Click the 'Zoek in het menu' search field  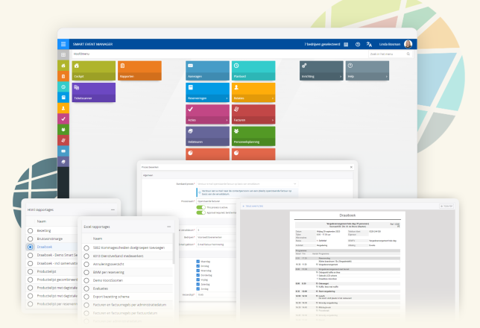coord(390,54)
